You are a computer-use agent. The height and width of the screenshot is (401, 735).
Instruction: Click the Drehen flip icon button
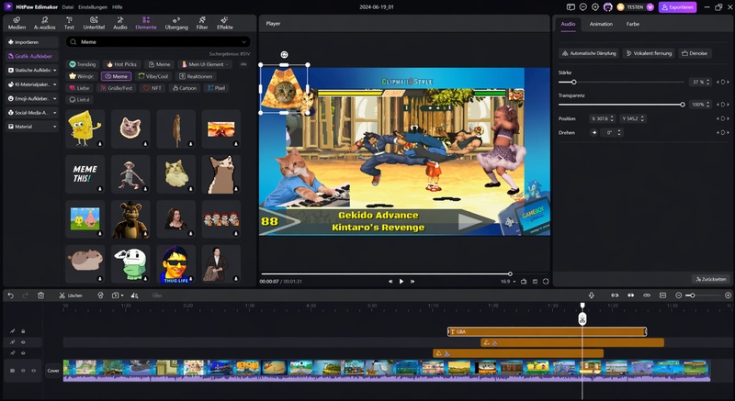594,132
